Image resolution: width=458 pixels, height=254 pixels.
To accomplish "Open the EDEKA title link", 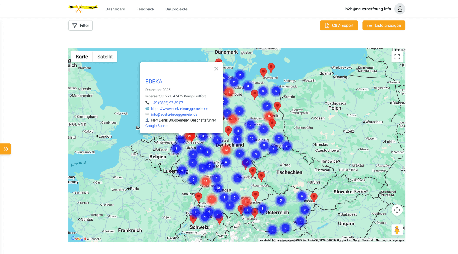I will click(x=154, y=82).
